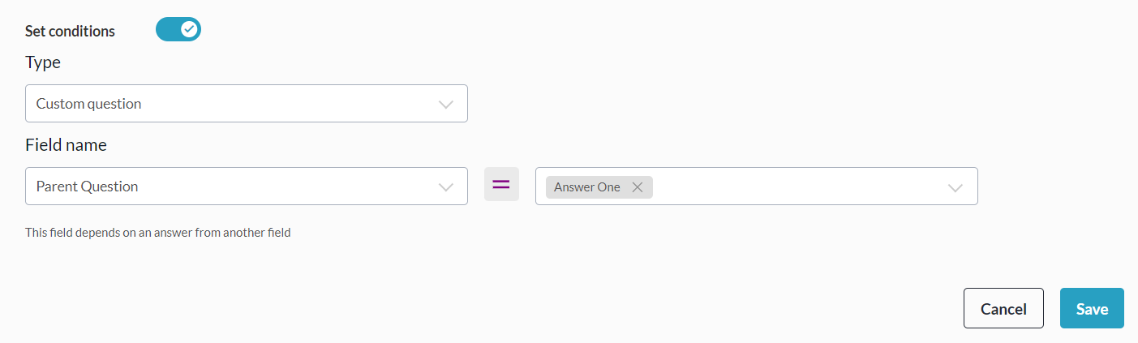
Task: Open the Parent Question dropdown chevron
Action: (x=445, y=187)
